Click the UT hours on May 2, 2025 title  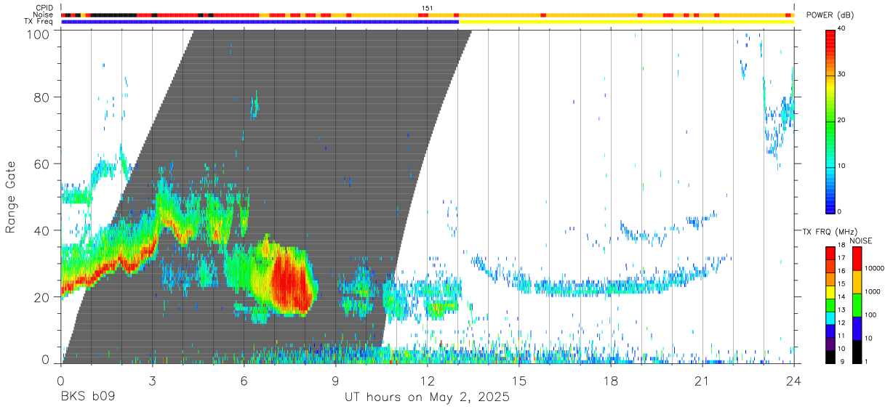coord(427,397)
